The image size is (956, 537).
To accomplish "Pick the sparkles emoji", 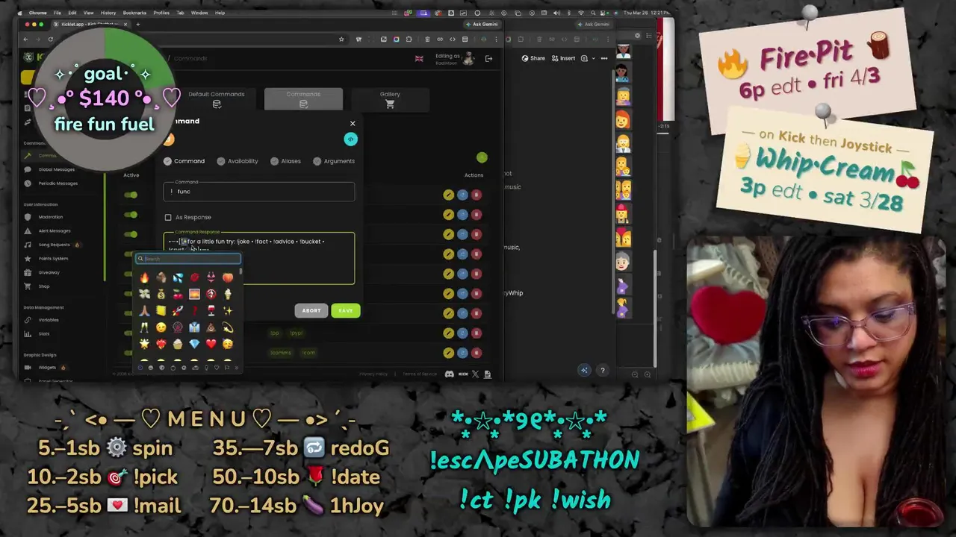I will coord(228,311).
